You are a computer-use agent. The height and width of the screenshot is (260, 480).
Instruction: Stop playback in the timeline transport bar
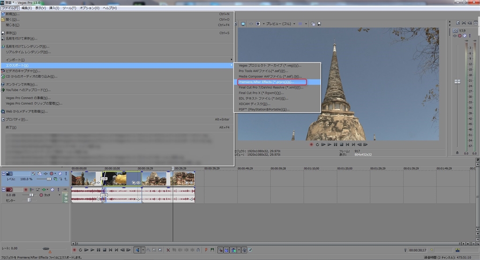click(x=105, y=250)
